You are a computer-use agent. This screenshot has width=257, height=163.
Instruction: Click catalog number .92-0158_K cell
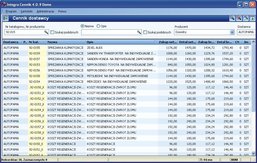[x=37, y=133]
